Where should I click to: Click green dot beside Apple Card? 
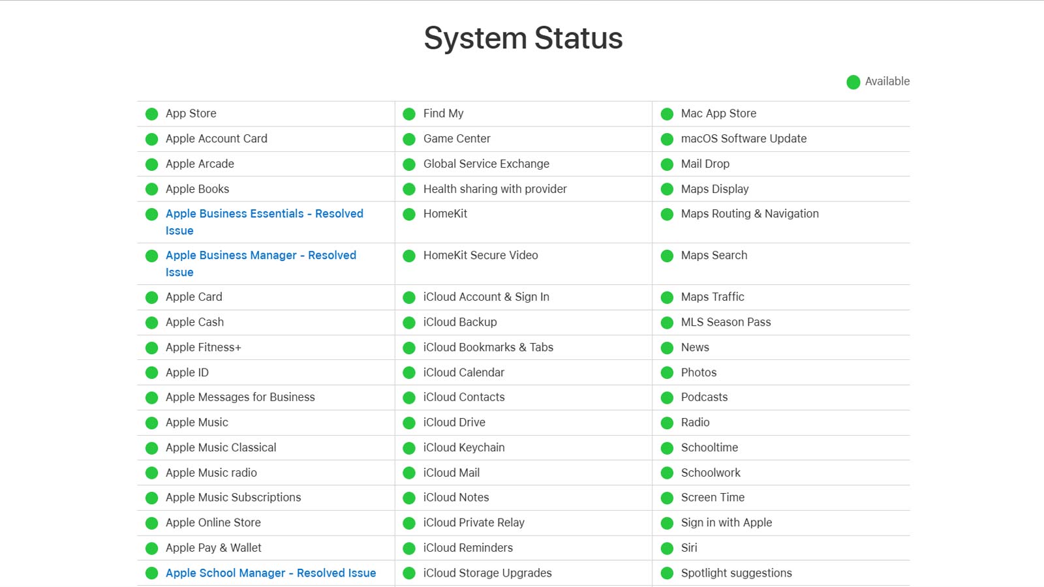152,297
